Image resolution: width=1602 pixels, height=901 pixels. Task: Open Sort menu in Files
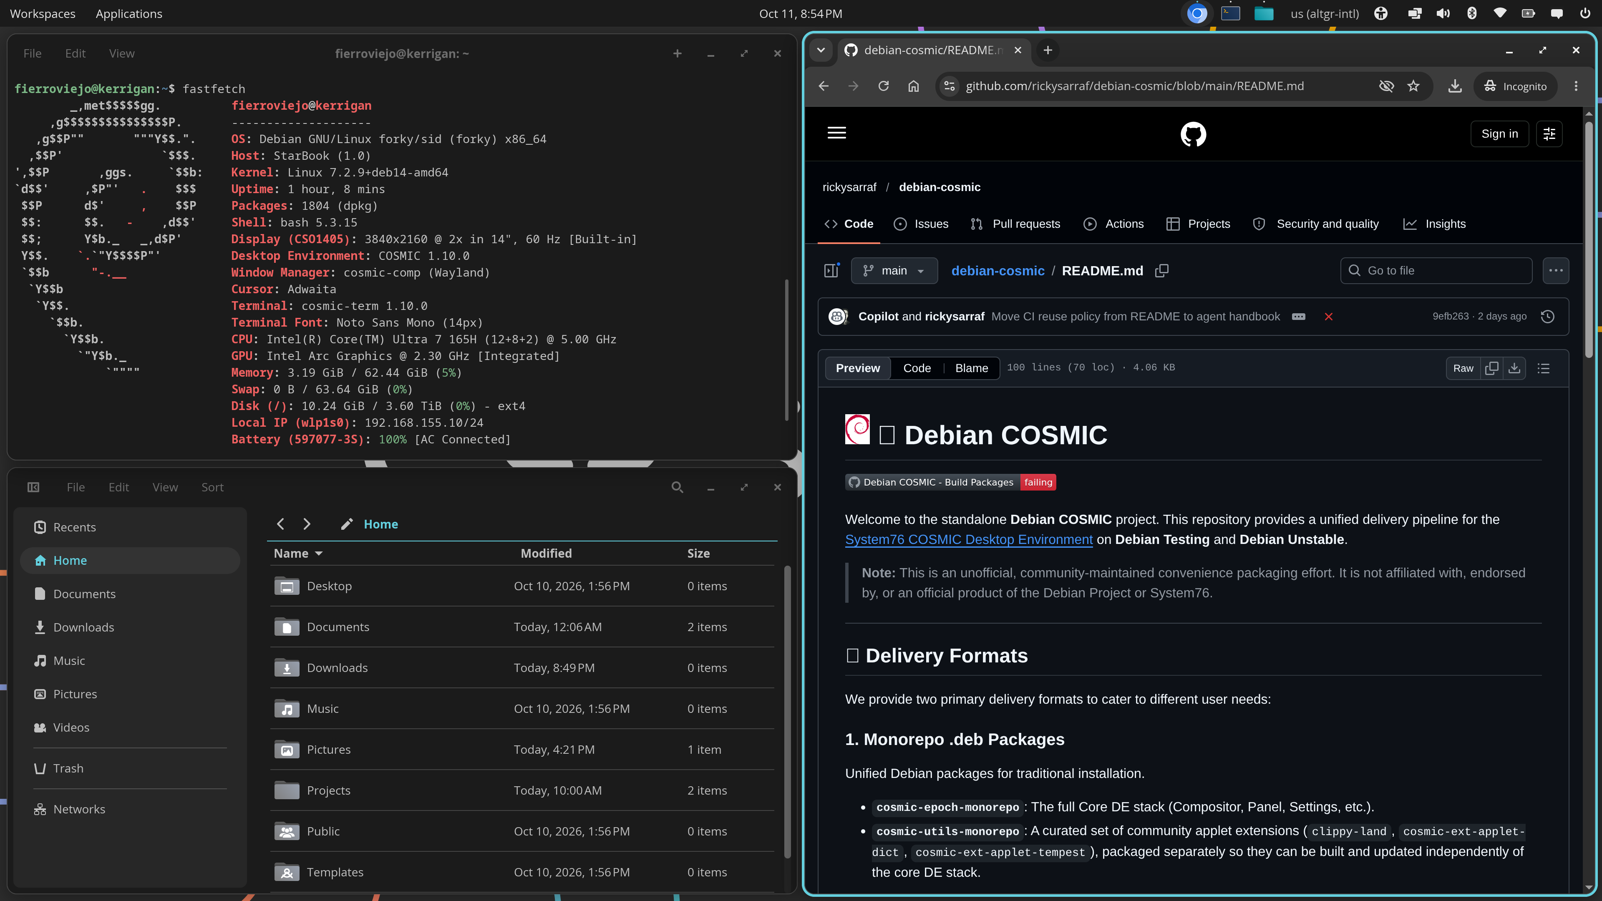pos(212,488)
